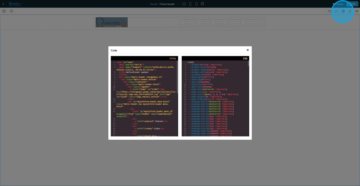Click the save template document icon

pos(343,11)
